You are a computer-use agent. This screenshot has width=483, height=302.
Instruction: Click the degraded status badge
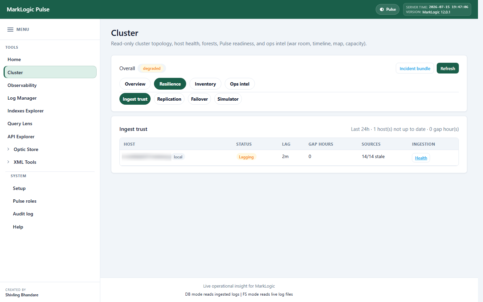click(x=152, y=68)
